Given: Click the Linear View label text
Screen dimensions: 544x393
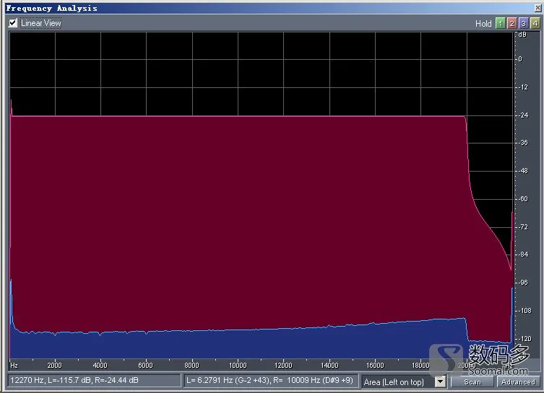Looking at the screenshot, I should (40, 23).
